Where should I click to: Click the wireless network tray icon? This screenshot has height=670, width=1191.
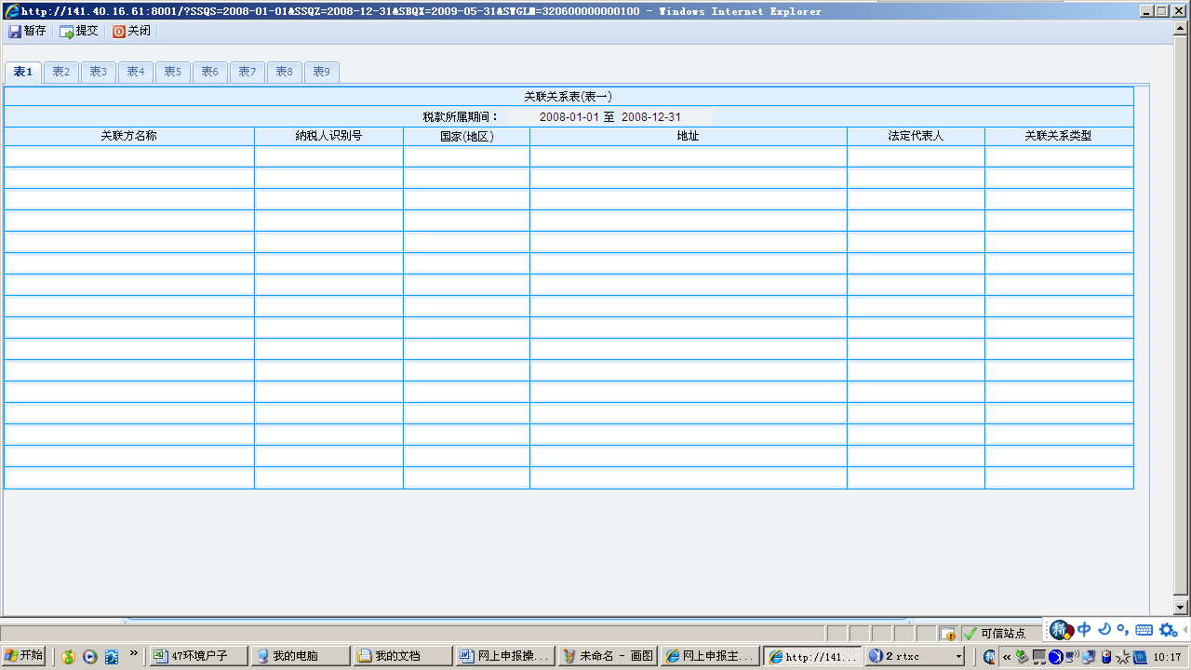(1072, 657)
